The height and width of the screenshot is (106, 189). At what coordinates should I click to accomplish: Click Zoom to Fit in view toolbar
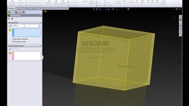coord(94,9)
